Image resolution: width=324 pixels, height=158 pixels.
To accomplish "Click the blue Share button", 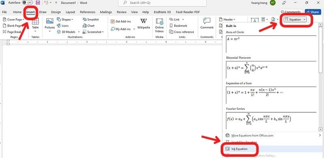I will pyautogui.click(x=313, y=12).
